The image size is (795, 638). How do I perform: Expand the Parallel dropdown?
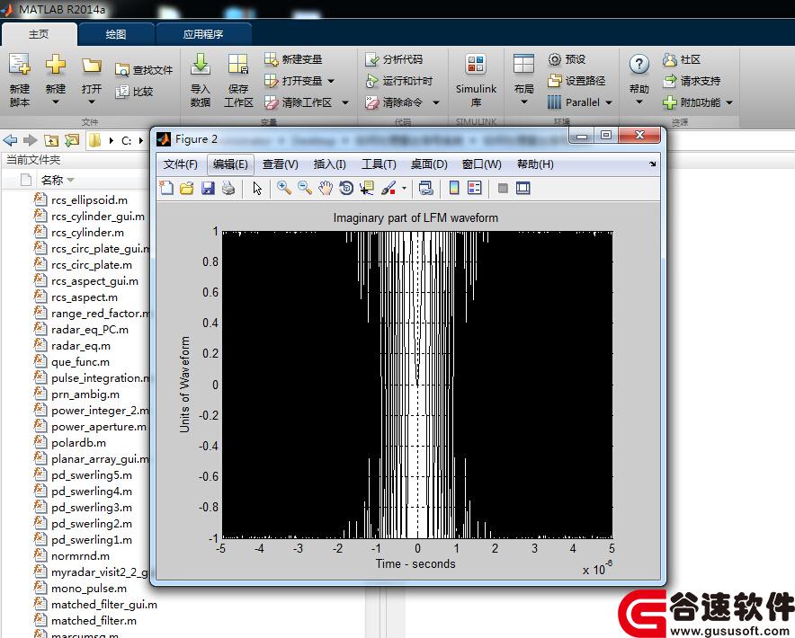(x=609, y=102)
